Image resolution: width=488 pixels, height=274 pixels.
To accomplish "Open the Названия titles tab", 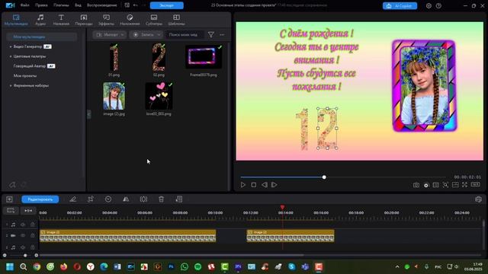I will coord(61,20).
